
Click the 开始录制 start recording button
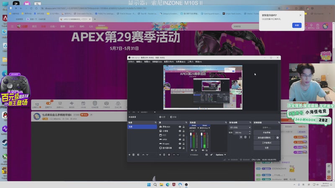click(267, 132)
